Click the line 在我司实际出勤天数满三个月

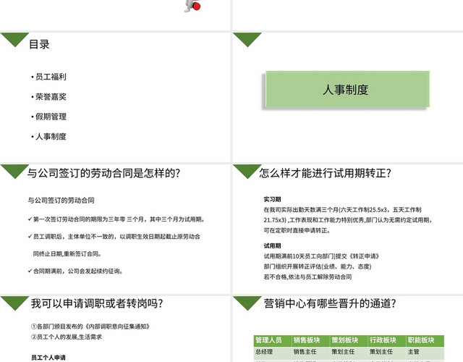342,210
